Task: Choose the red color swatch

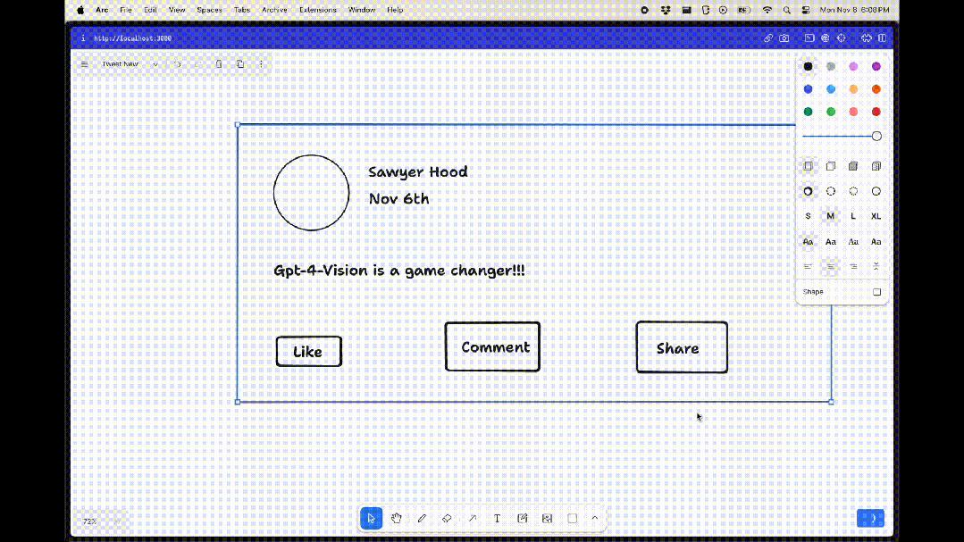Action: click(876, 112)
